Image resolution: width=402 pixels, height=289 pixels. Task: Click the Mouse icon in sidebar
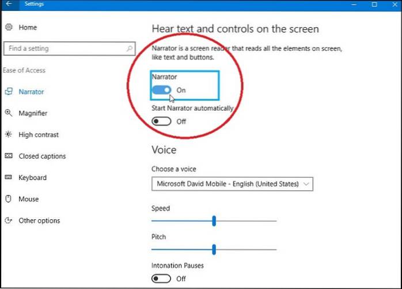tap(9, 199)
